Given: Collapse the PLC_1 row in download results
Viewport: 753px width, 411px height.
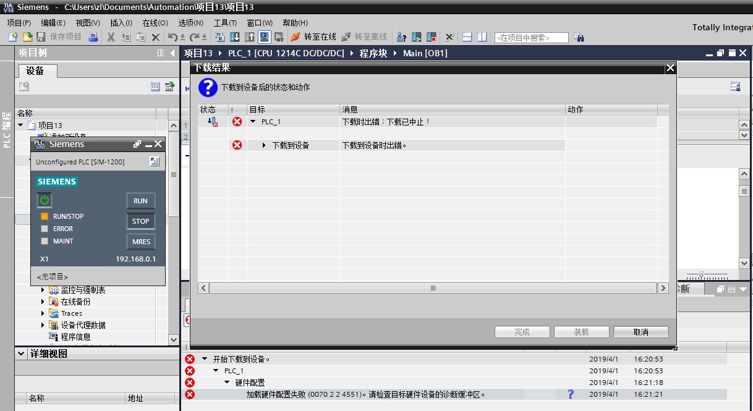Looking at the screenshot, I should [253, 122].
